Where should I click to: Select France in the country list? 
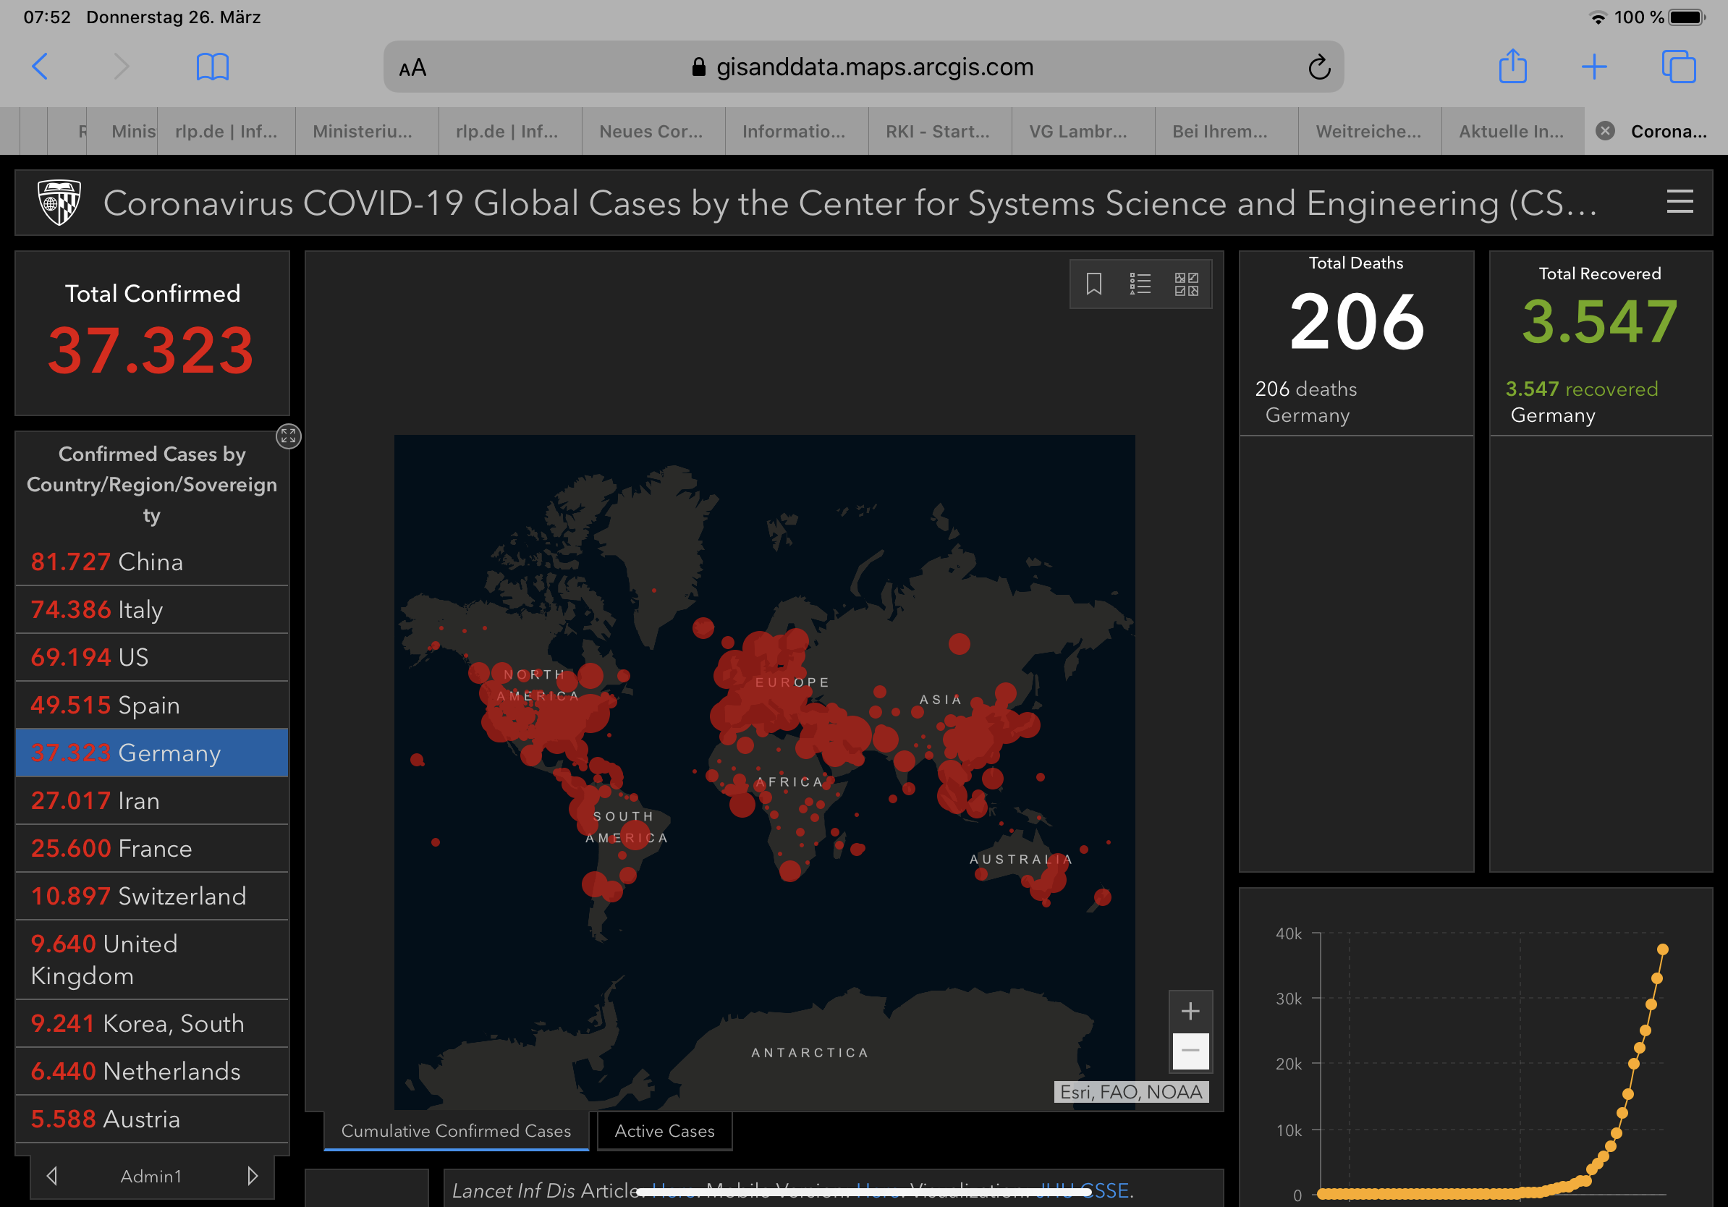coord(152,848)
